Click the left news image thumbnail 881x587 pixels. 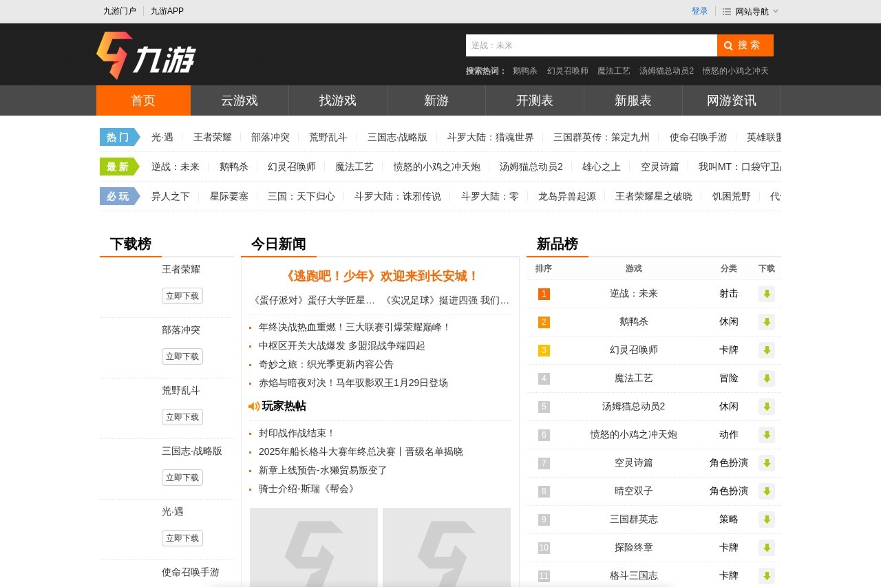314,547
